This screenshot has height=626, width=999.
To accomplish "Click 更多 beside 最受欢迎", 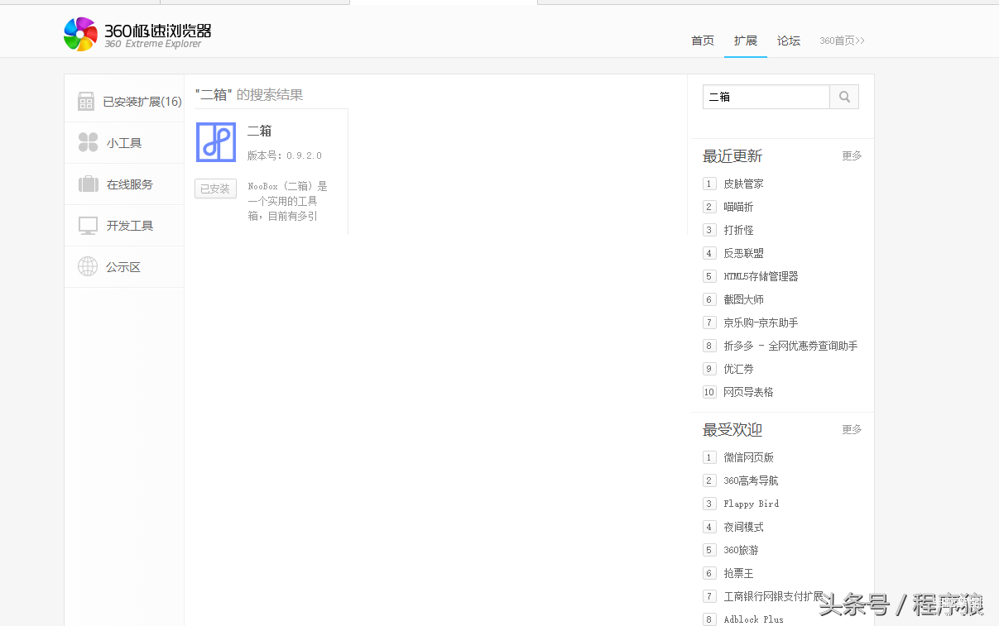I will coord(852,429).
